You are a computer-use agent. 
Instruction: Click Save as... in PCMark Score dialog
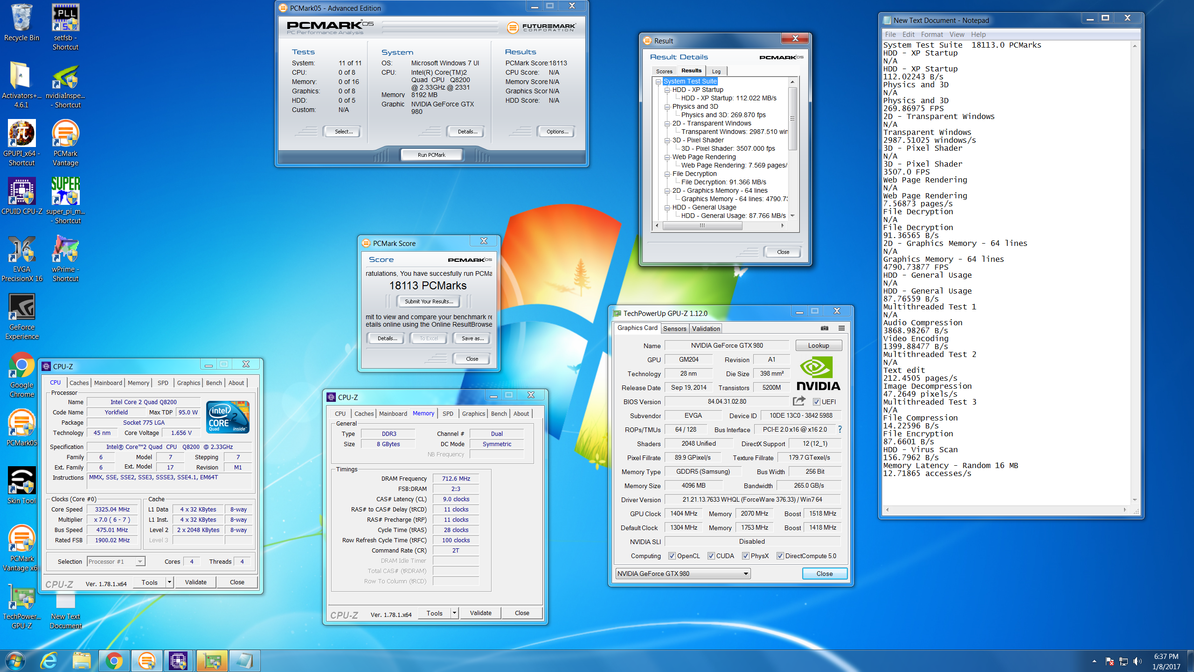pos(472,338)
